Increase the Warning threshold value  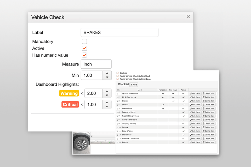(107, 91)
